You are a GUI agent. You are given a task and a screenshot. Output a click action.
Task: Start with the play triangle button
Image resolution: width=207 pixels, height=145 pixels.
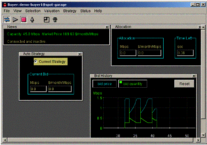[x=15, y=20]
